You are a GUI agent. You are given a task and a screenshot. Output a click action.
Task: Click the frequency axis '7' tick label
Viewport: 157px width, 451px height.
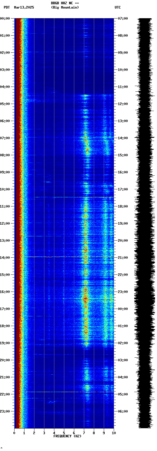pyautogui.click(x=84, y=433)
